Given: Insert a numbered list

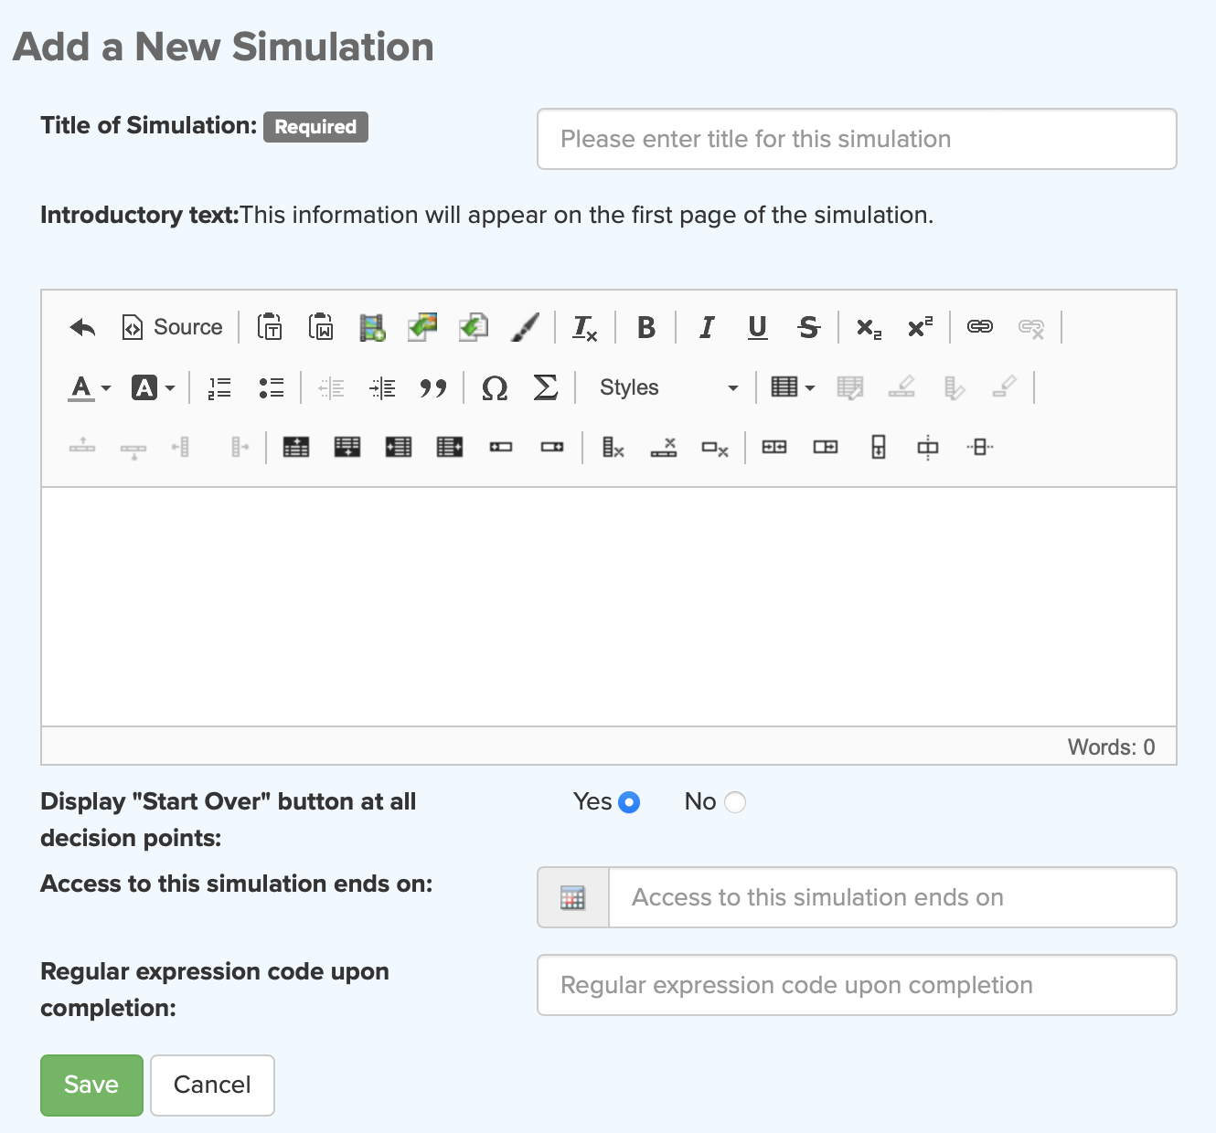Looking at the screenshot, I should coord(219,388).
